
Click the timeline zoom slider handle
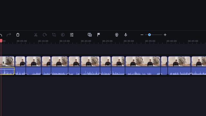click(149, 35)
